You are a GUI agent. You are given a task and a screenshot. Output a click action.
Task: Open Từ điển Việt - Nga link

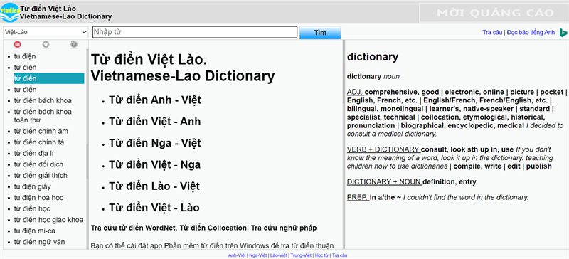[155, 164]
